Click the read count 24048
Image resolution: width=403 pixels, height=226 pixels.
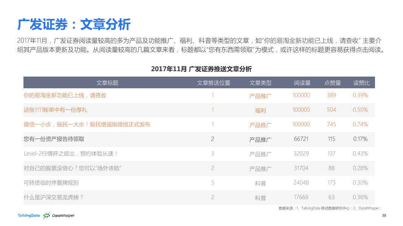point(301,183)
